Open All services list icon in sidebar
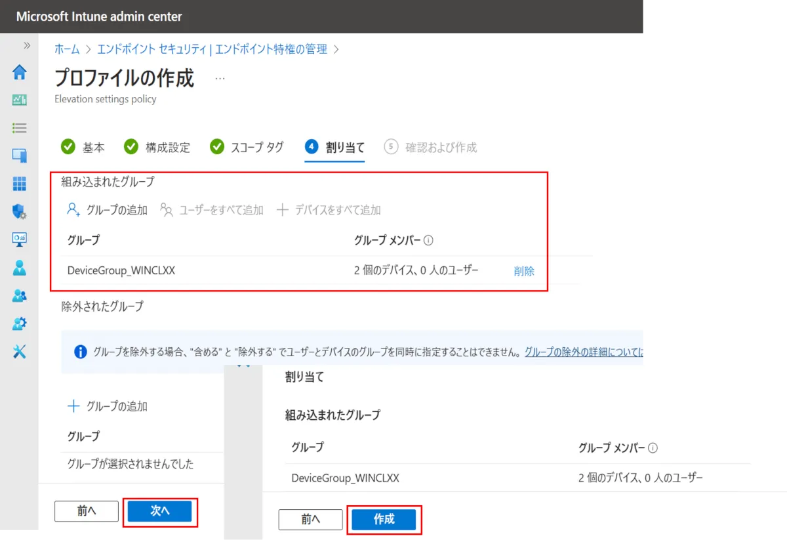Screen dimensions: 787x540 point(20,128)
